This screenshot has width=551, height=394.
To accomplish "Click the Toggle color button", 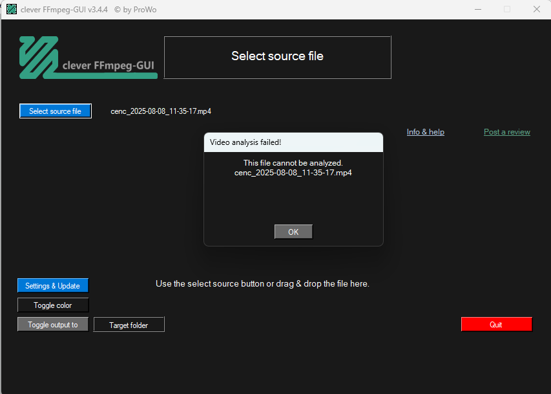I will point(53,305).
